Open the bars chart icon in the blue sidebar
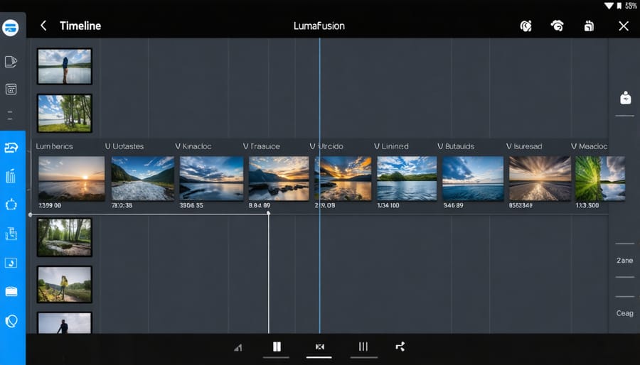Screen dimensions: 640x365 [x=11, y=176]
